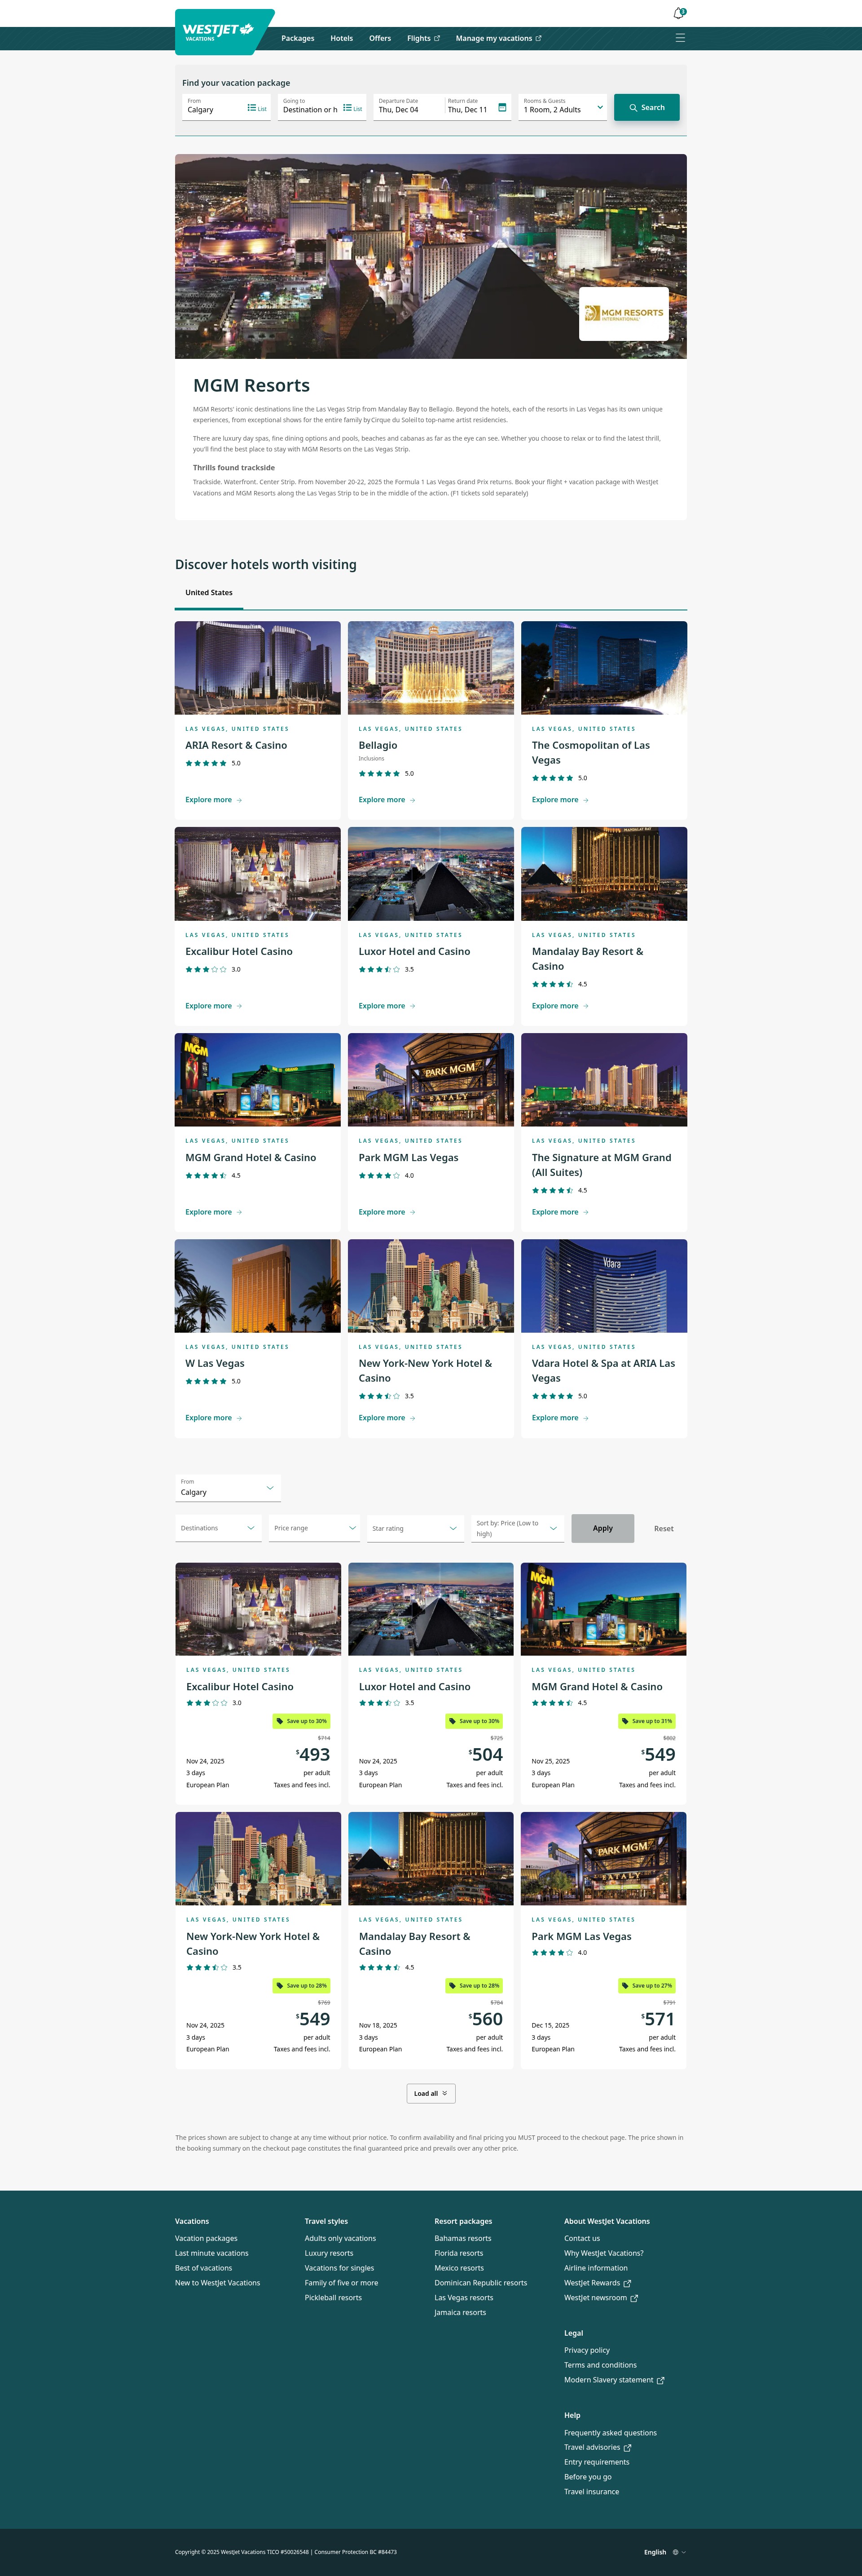Viewport: 862px width, 2576px height.
Task: Click the external icon beside Modern Slavery statement
Action: pos(660,2380)
